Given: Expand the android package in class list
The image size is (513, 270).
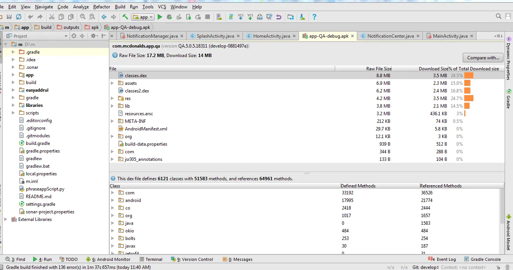Looking at the screenshot, I should tap(112, 200).
